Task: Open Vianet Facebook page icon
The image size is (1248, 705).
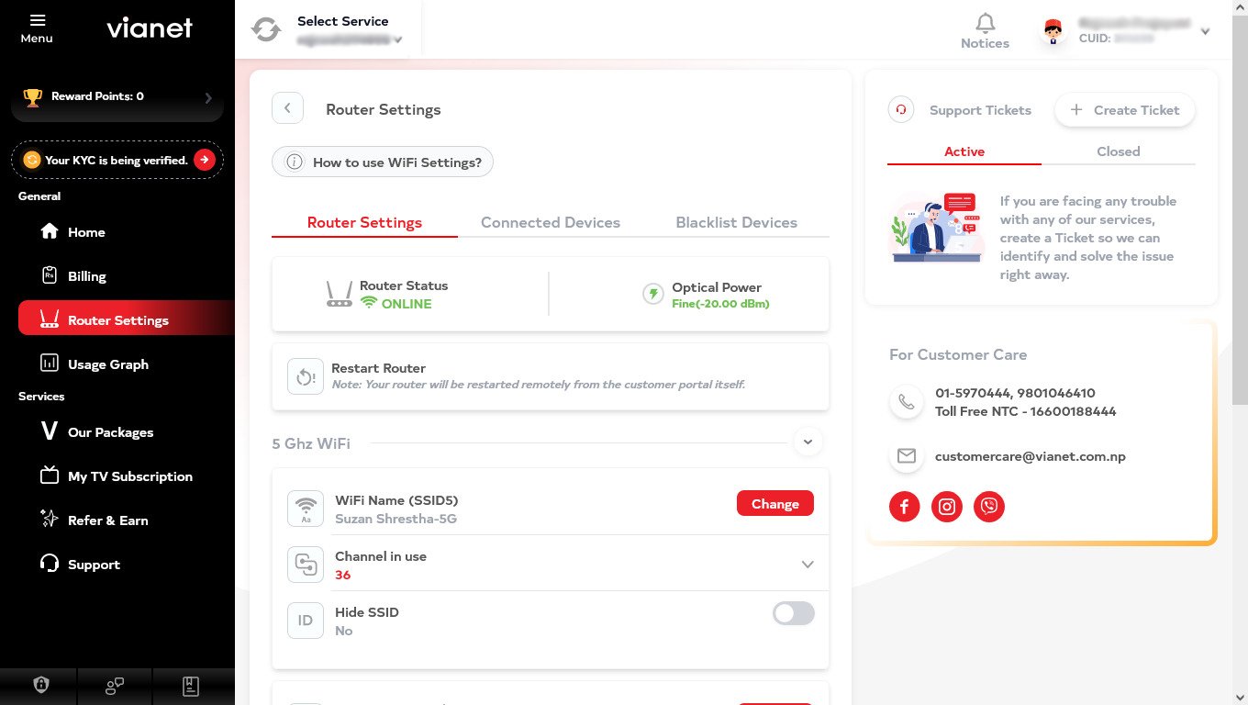Action: [904, 506]
